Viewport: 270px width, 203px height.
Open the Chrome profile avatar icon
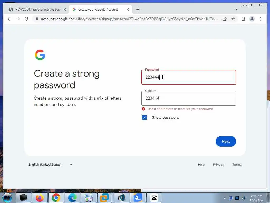pos(252,19)
